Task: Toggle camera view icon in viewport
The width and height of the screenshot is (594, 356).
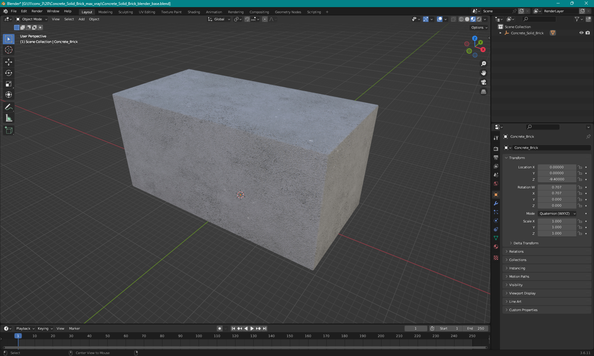Action: [x=484, y=82]
